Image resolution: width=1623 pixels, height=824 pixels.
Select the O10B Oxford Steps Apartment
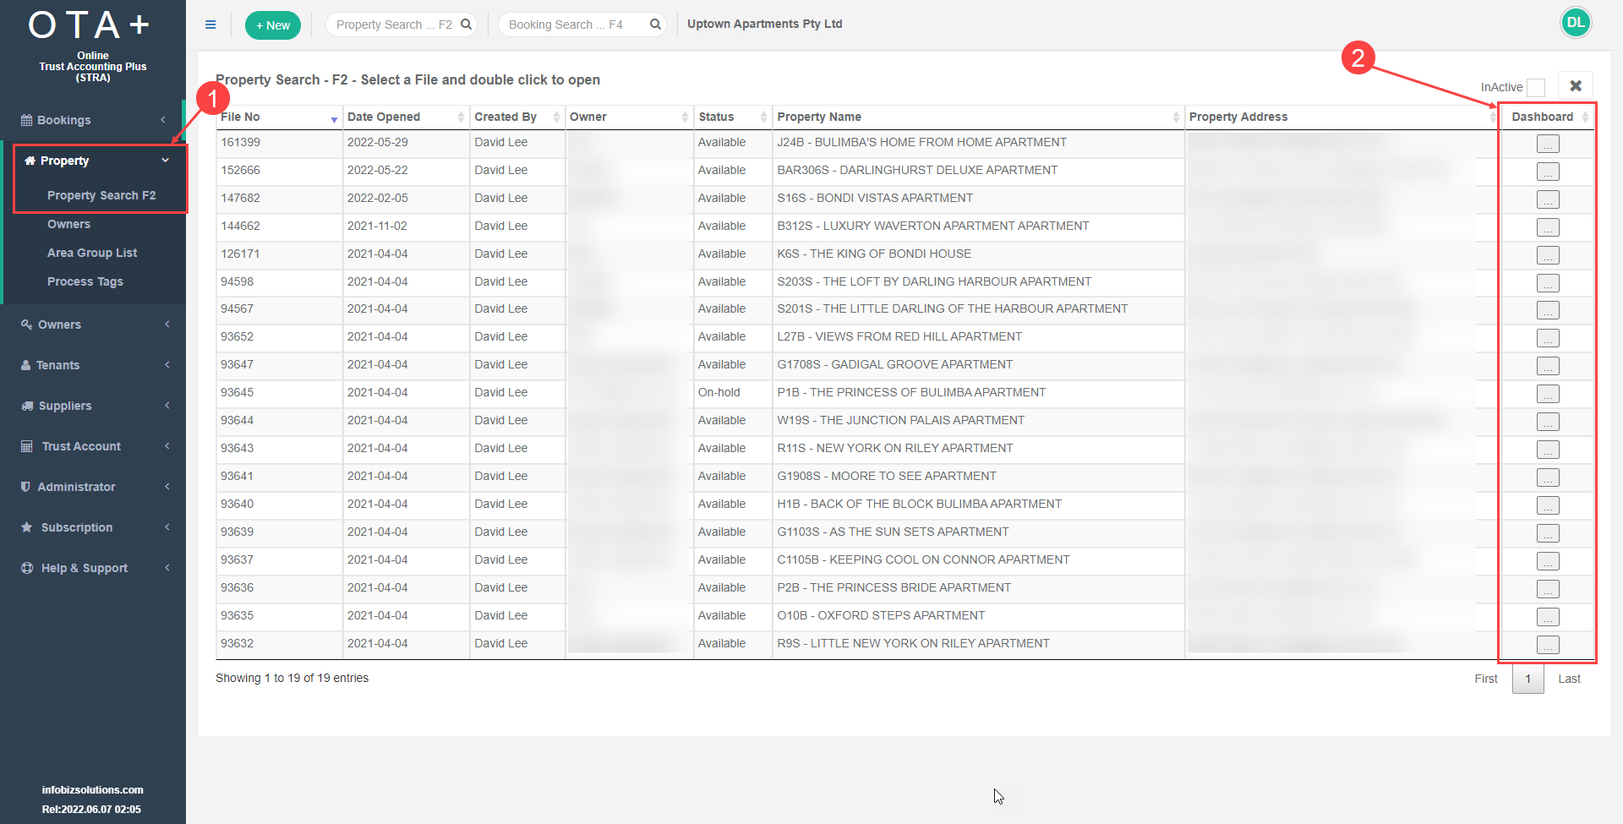(882, 615)
